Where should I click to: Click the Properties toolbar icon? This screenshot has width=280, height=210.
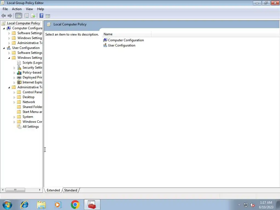pos(27,16)
